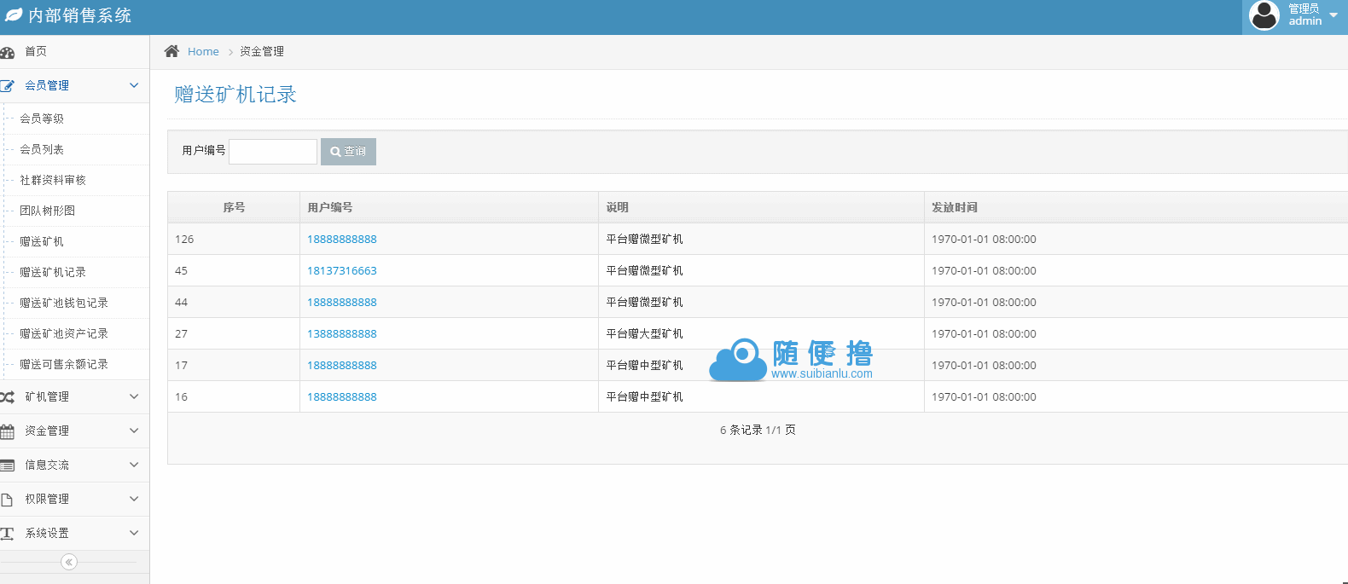The height and width of the screenshot is (584, 1348).
Task: Expand the 权限管理 menu chevron
Action: [x=134, y=499]
